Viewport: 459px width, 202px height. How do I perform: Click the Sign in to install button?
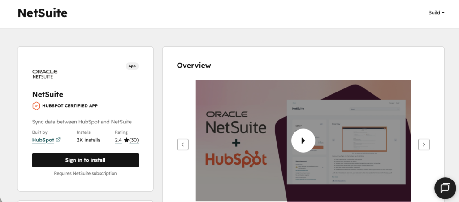pos(85,160)
